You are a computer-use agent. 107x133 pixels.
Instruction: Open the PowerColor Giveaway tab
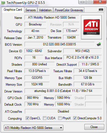[x=69, y=10]
